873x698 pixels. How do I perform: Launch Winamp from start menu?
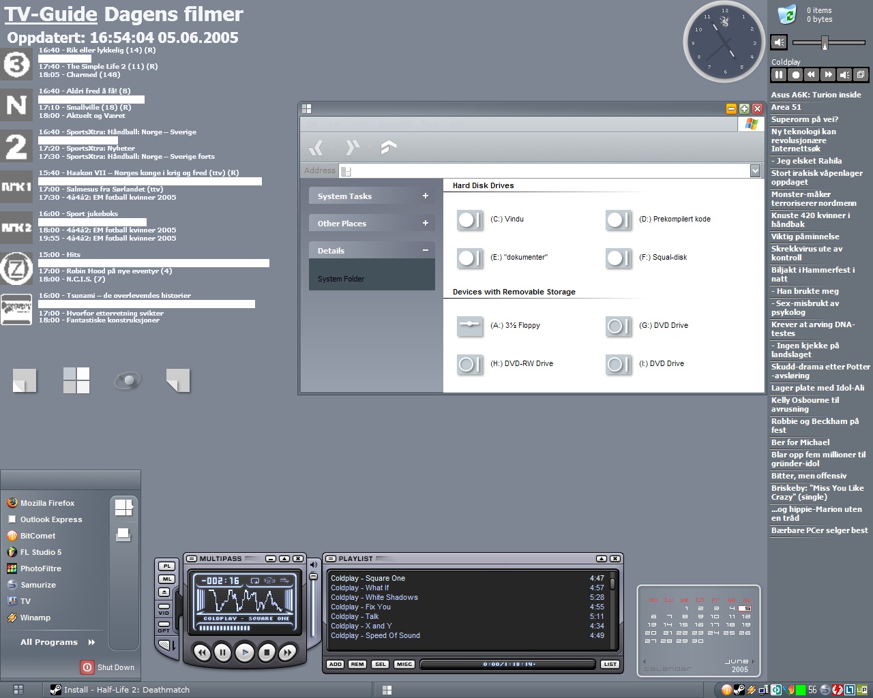coord(29,618)
